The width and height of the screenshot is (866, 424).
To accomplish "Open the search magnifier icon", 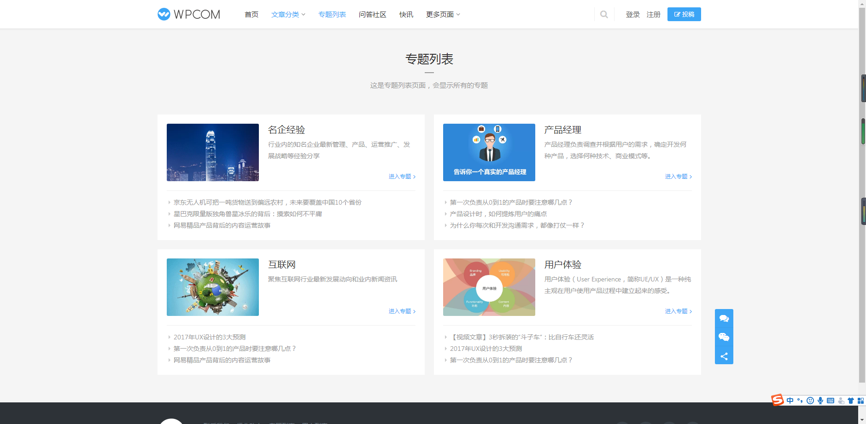I will tap(604, 14).
